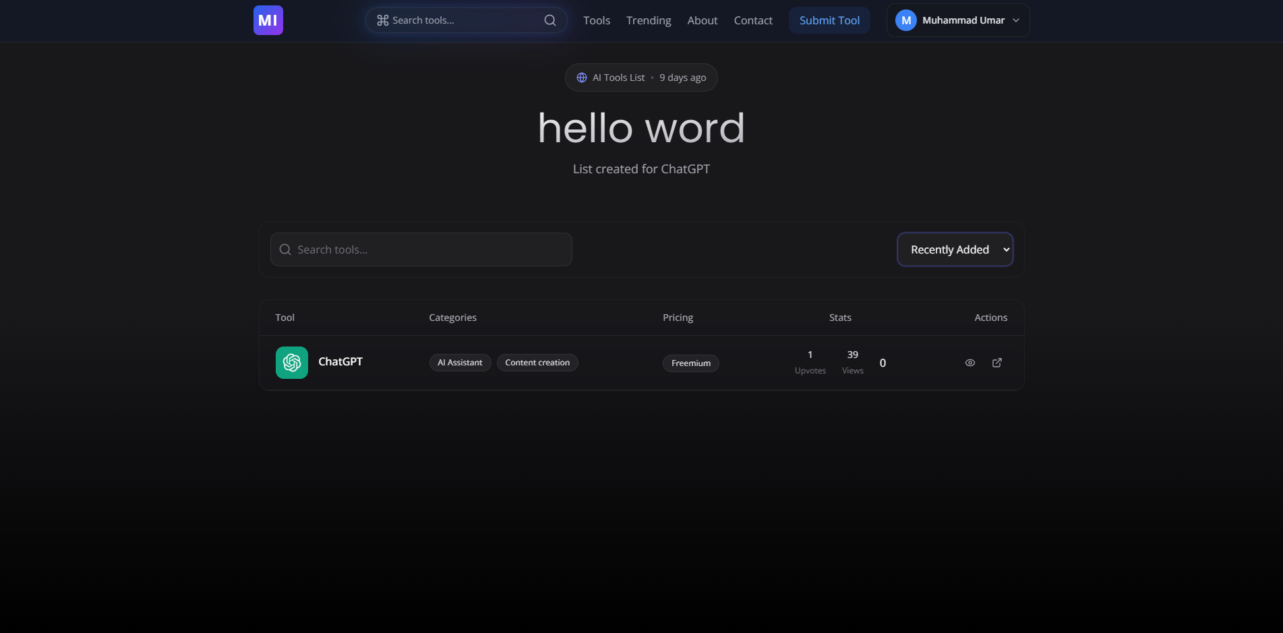
Task: Click the Freemium pricing badge
Action: coord(691,363)
